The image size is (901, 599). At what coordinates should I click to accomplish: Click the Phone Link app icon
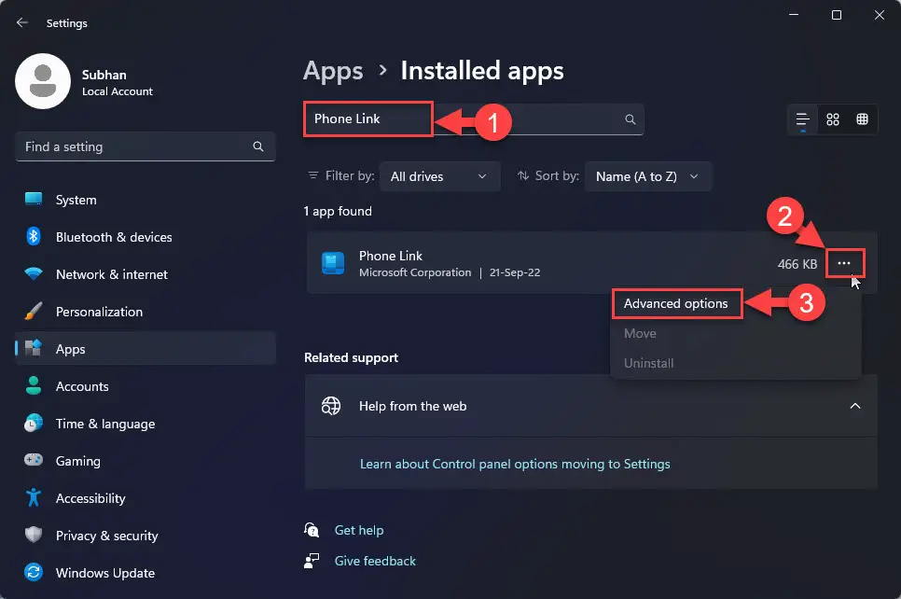(x=333, y=263)
